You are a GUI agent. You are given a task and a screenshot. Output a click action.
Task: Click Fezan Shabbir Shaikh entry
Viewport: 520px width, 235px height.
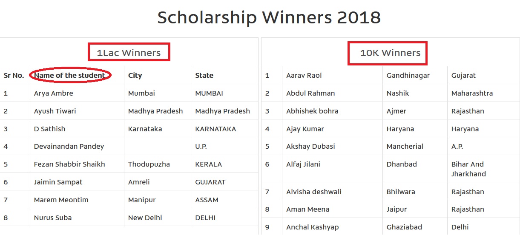[69, 164]
